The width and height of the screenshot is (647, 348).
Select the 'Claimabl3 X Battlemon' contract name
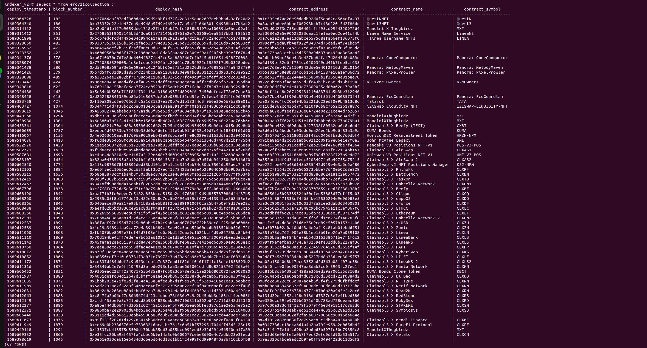[392, 174]
